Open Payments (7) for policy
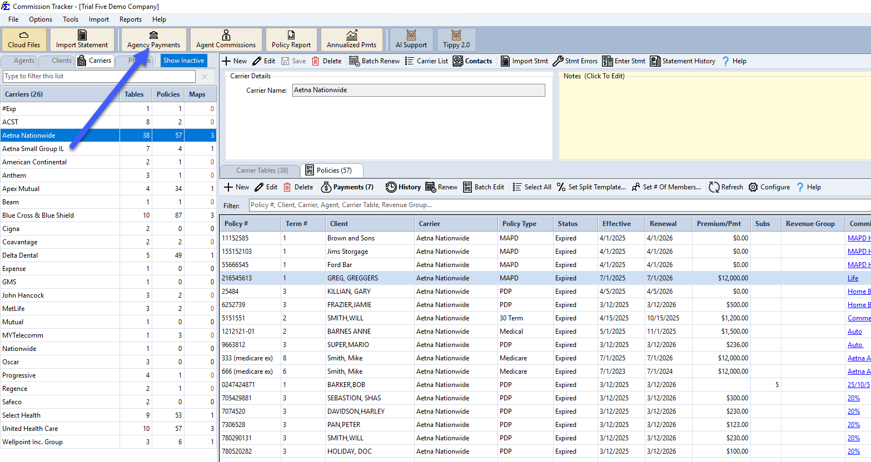The height and width of the screenshot is (462, 871). pos(347,187)
